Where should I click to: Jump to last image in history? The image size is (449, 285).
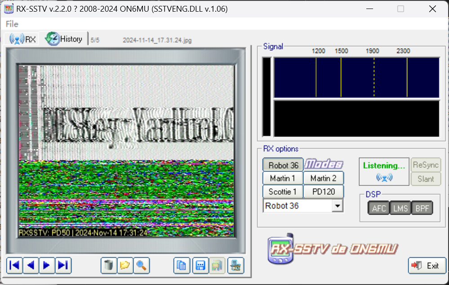pyautogui.click(x=63, y=266)
